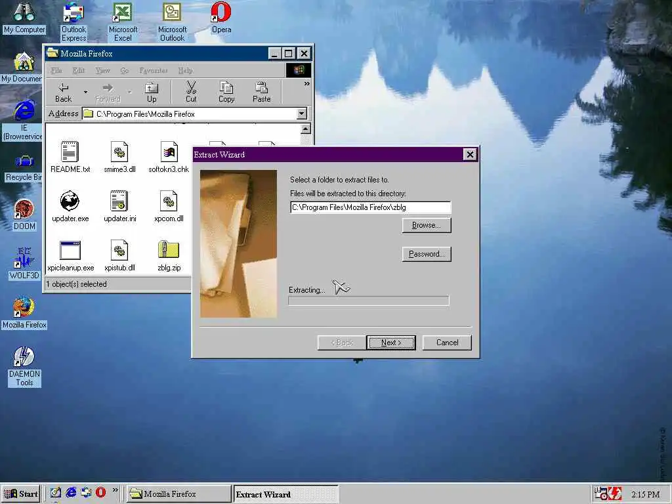
Task: Open the Go menu
Action: pyautogui.click(x=124, y=70)
